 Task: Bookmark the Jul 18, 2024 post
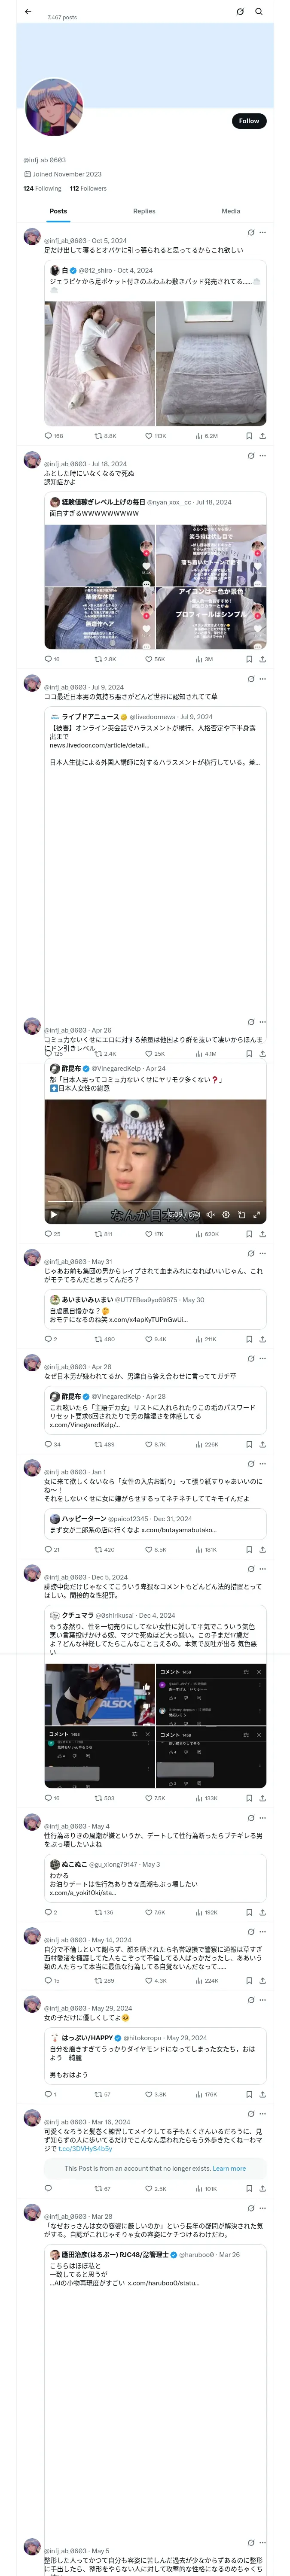(249, 659)
